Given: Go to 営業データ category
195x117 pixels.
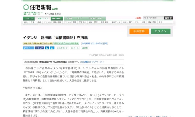Looking at the screenshot, I should coord(115,22).
